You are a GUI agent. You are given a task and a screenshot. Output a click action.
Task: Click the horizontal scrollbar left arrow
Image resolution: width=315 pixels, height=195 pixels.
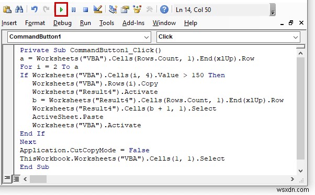pyautogui.click(x=25, y=179)
